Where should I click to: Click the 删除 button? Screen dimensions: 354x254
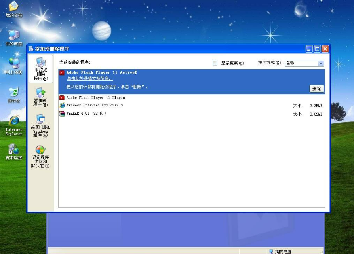(x=316, y=89)
